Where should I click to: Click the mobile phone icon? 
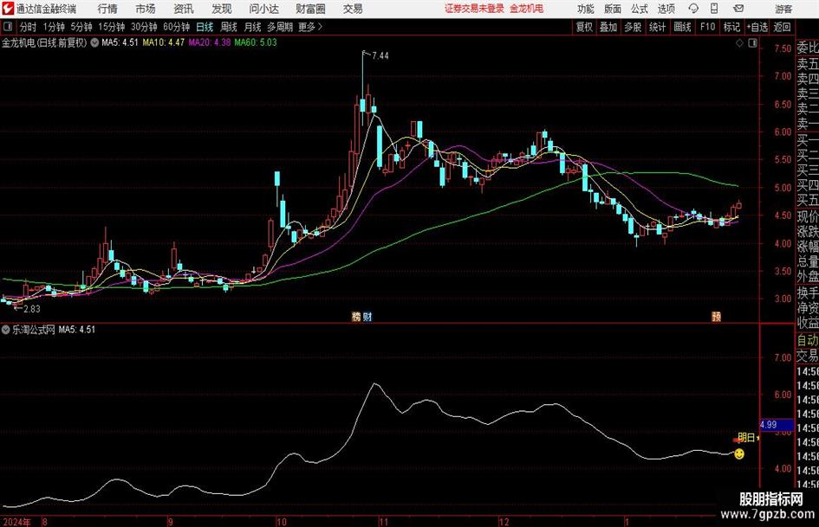(714, 9)
